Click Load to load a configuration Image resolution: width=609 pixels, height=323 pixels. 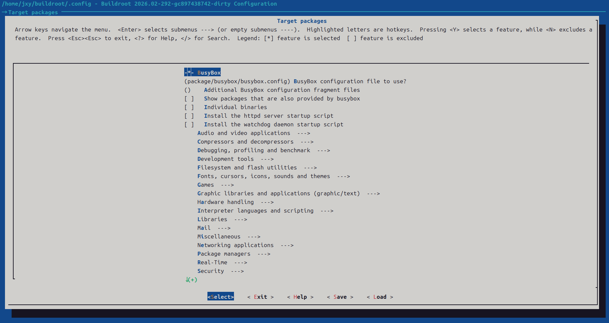point(380,297)
